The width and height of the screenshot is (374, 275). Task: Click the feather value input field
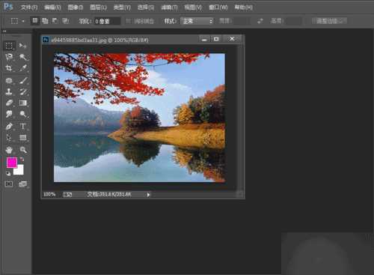pyautogui.click(x=107, y=21)
